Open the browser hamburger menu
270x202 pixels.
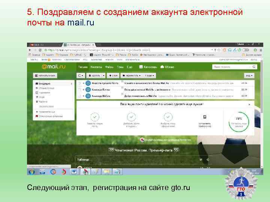pos(261,50)
